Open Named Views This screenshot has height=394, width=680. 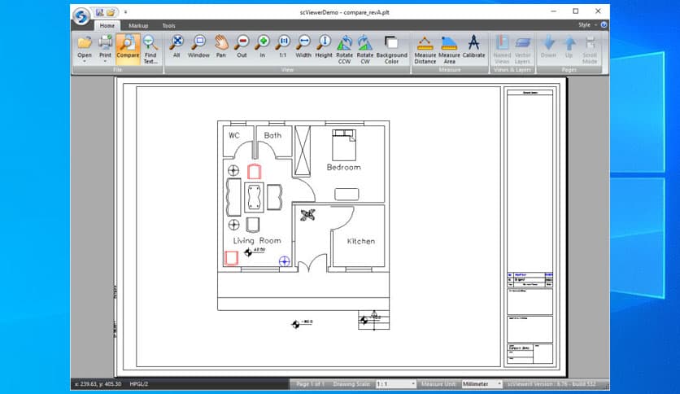[x=502, y=49]
